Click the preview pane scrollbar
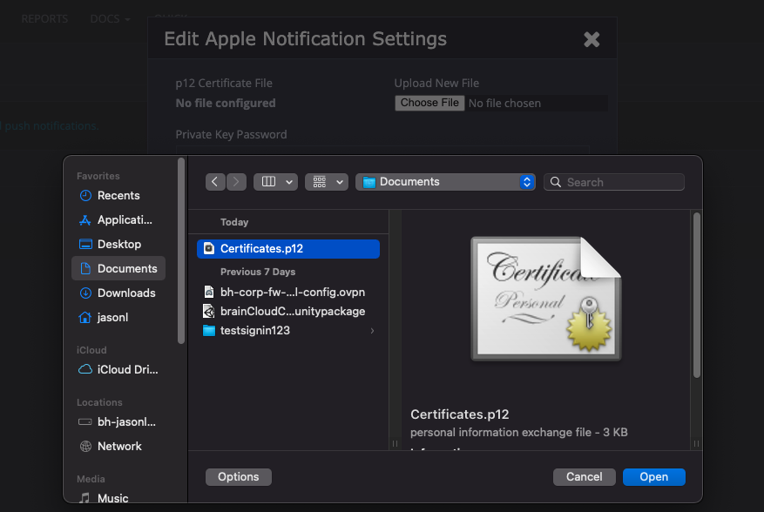The width and height of the screenshot is (764, 512). [x=697, y=294]
